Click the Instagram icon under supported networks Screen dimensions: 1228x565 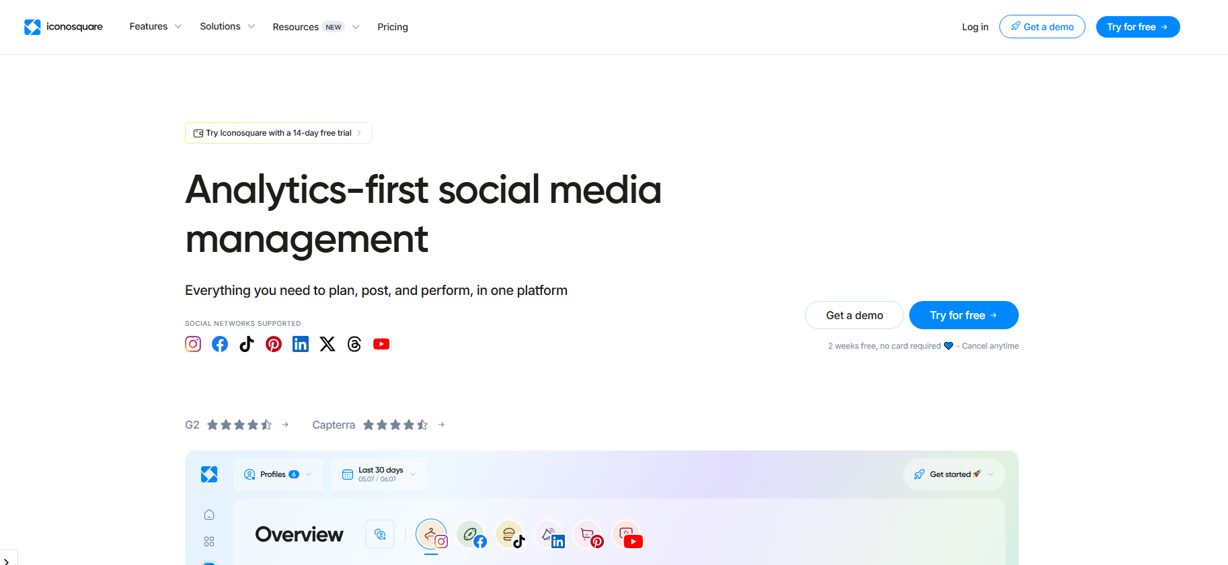(193, 344)
